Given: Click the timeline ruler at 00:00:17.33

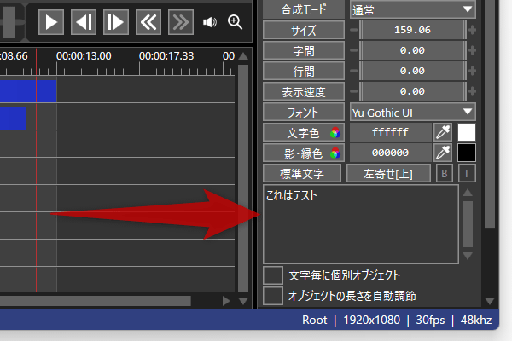Looking at the screenshot, I should click(166, 56).
